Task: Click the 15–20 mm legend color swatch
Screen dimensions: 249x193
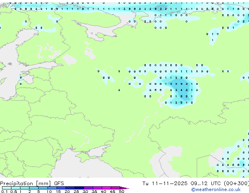Action: coord(61,188)
